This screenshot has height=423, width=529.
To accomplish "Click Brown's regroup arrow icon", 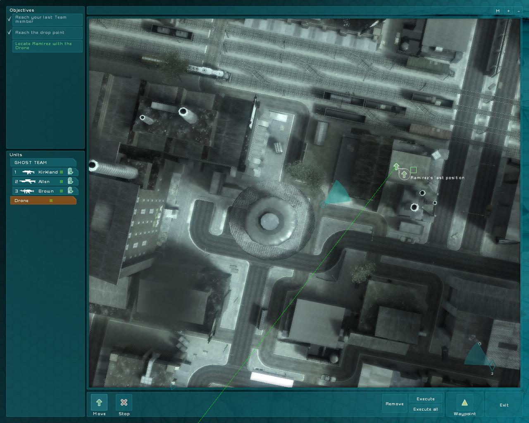I will pyautogui.click(x=71, y=190).
